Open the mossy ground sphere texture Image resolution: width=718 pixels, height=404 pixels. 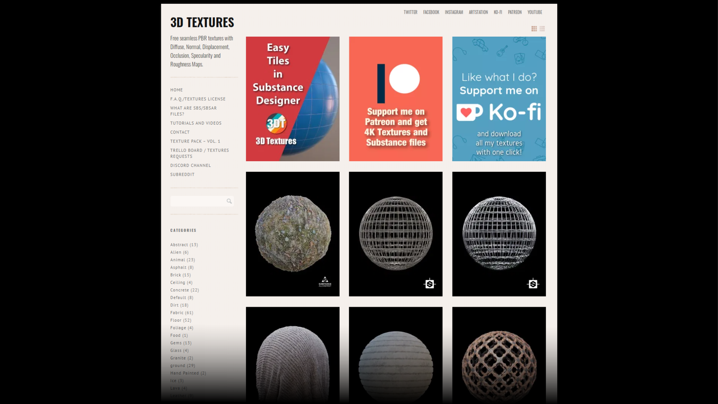tap(293, 234)
